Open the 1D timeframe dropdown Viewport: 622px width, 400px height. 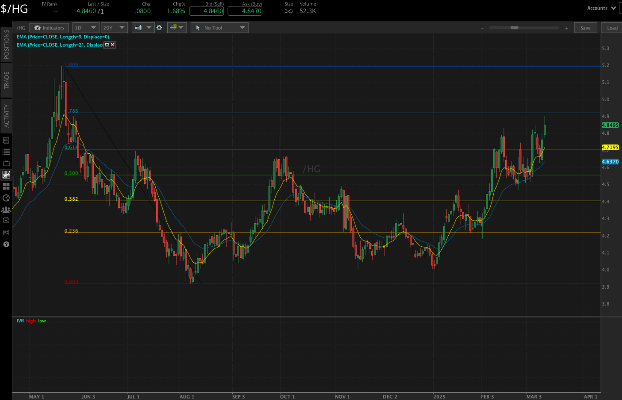pos(86,27)
